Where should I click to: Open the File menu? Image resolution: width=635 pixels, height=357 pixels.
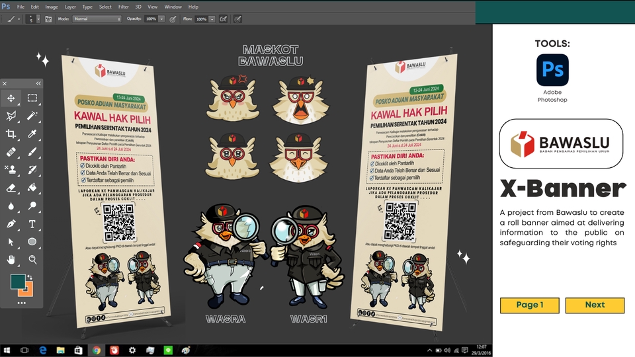pos(21,7)
